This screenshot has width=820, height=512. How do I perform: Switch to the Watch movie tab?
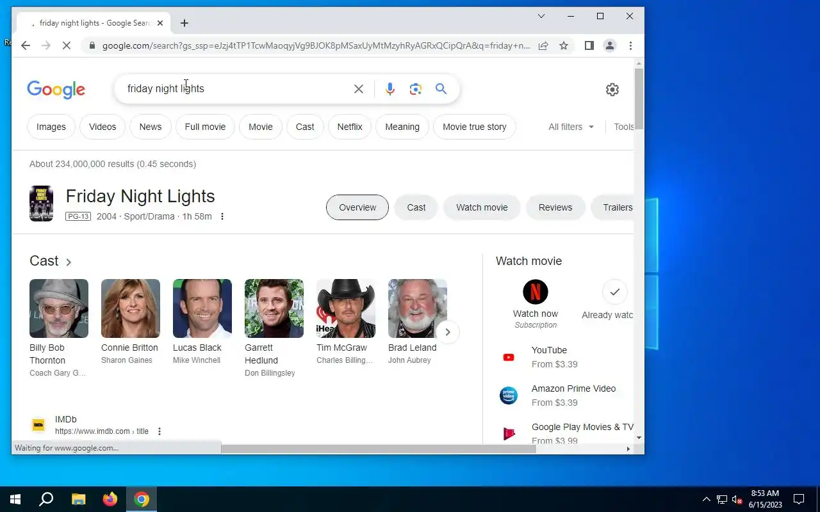coord(482,207)
